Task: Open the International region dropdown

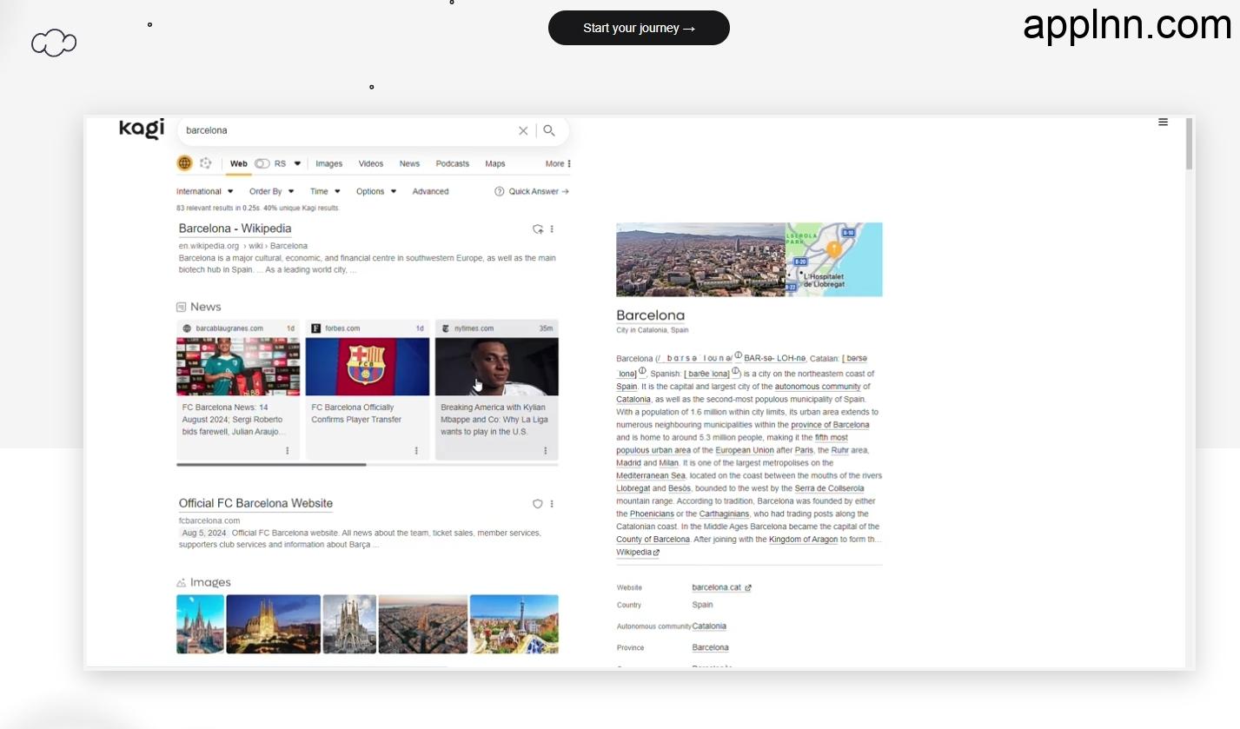Action: 205,191
